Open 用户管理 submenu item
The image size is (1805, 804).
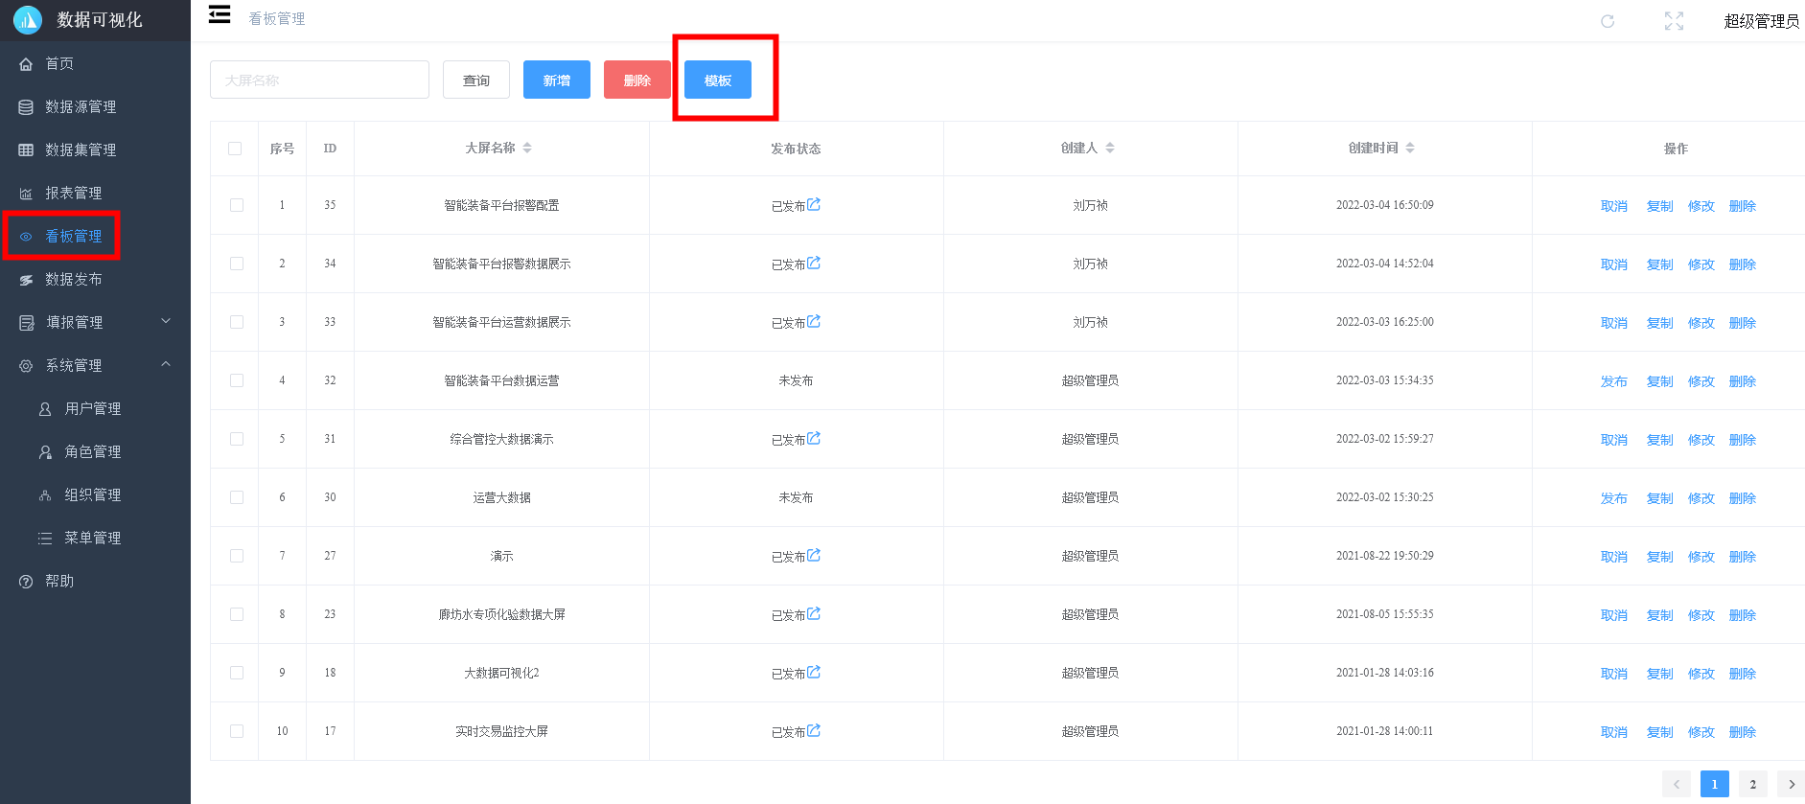95,408
